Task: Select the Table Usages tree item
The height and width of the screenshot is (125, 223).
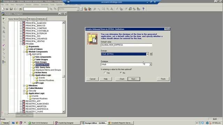Action: point(41,59)
